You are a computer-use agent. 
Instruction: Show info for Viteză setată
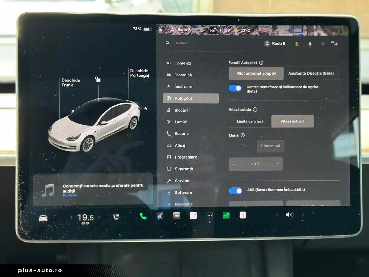(x=255, y=110)
